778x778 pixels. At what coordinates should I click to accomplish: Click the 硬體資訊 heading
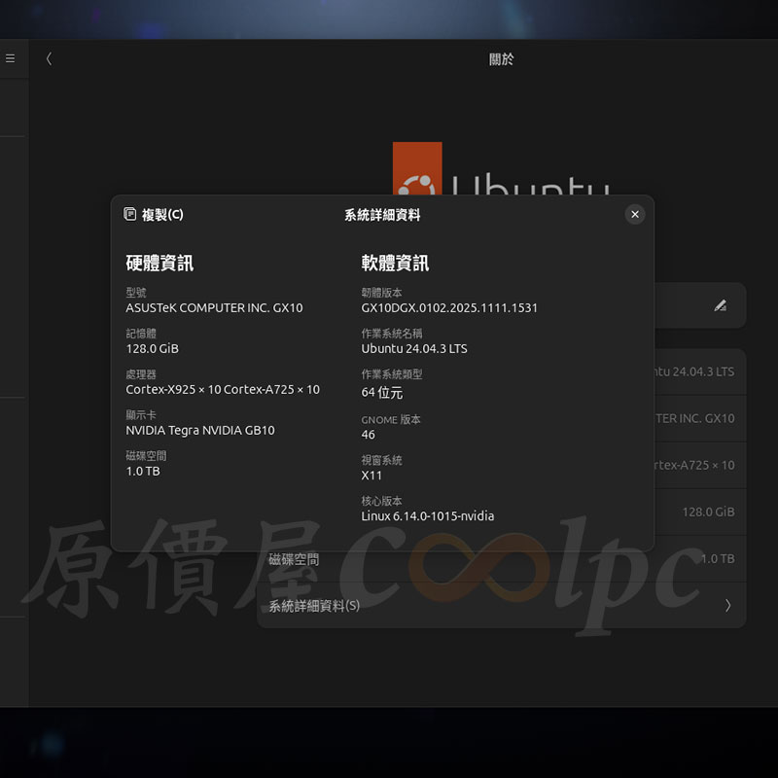point(159,263)
